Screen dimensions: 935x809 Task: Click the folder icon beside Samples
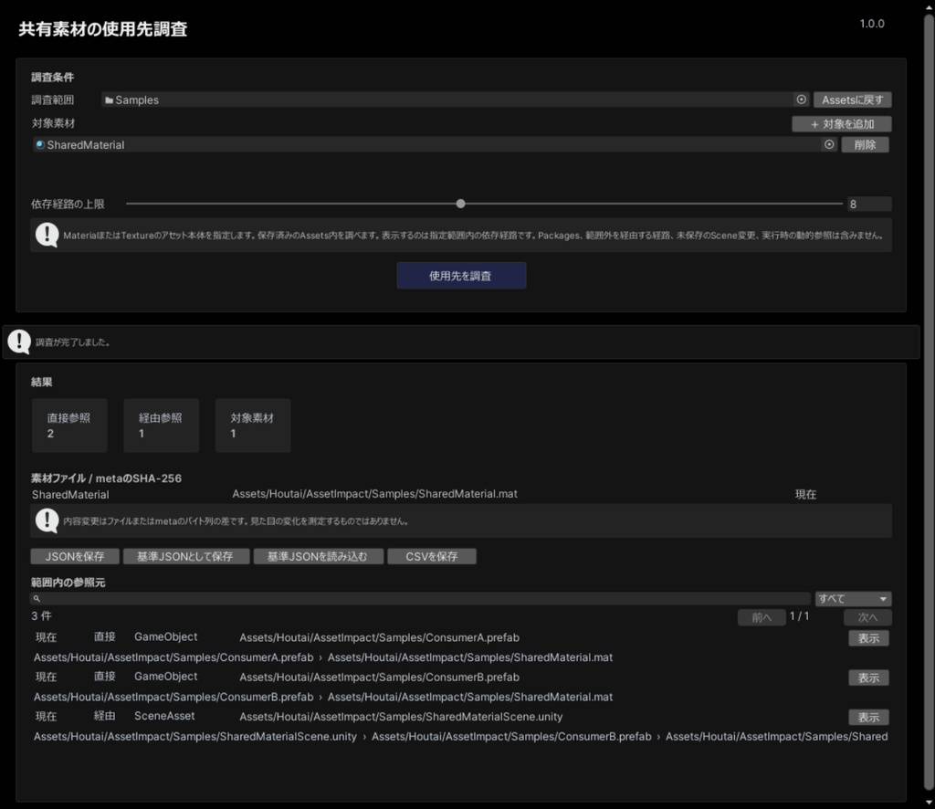tap(110, 100)
